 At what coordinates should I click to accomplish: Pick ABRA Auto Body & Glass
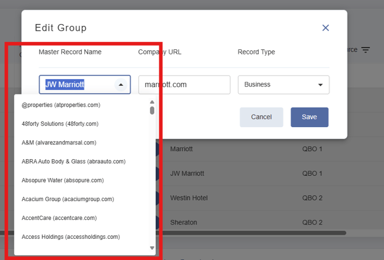tap(73, 161)
